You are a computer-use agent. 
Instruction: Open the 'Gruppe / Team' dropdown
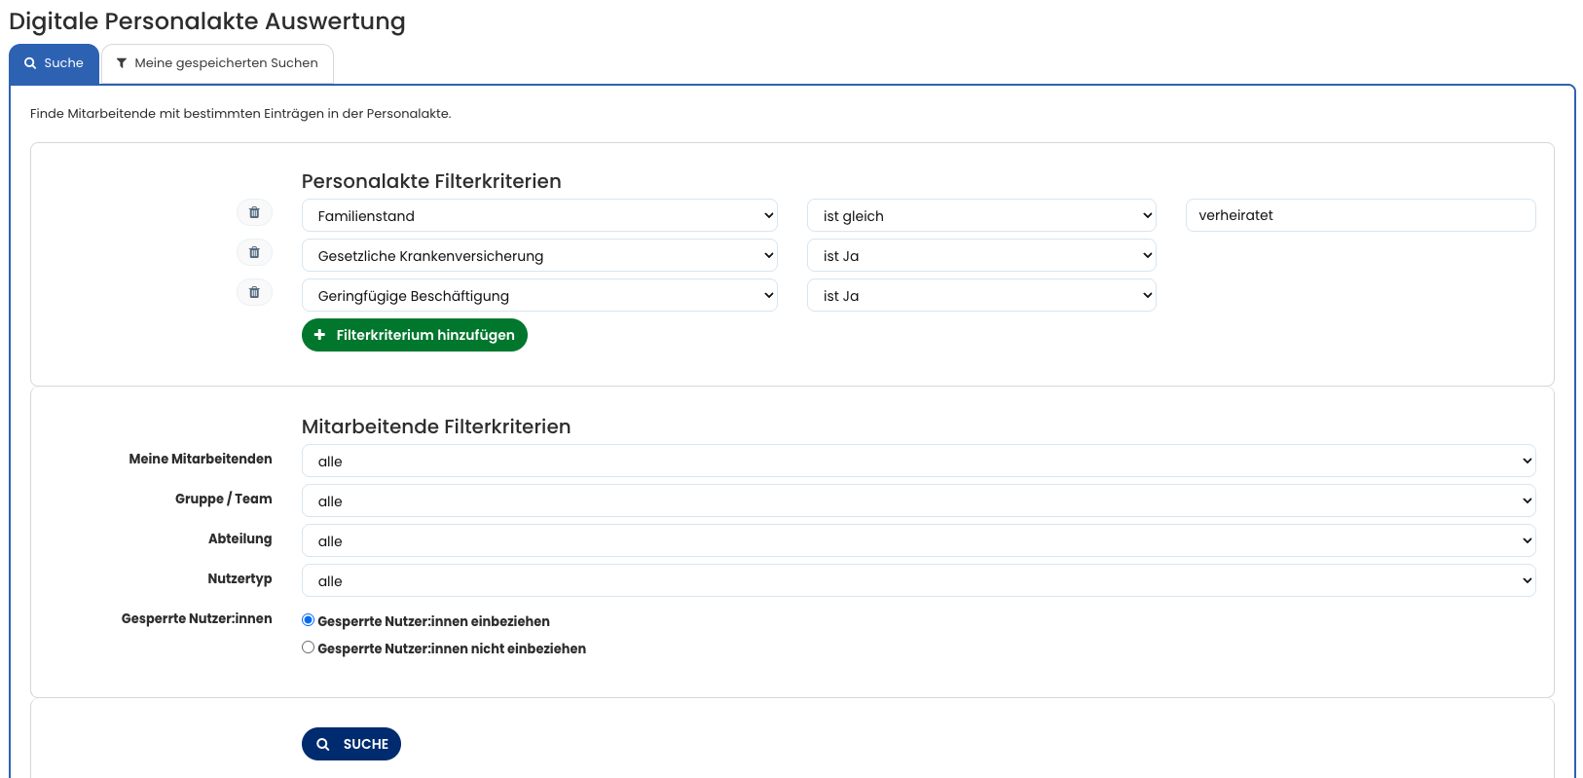(x=918, y=500)
